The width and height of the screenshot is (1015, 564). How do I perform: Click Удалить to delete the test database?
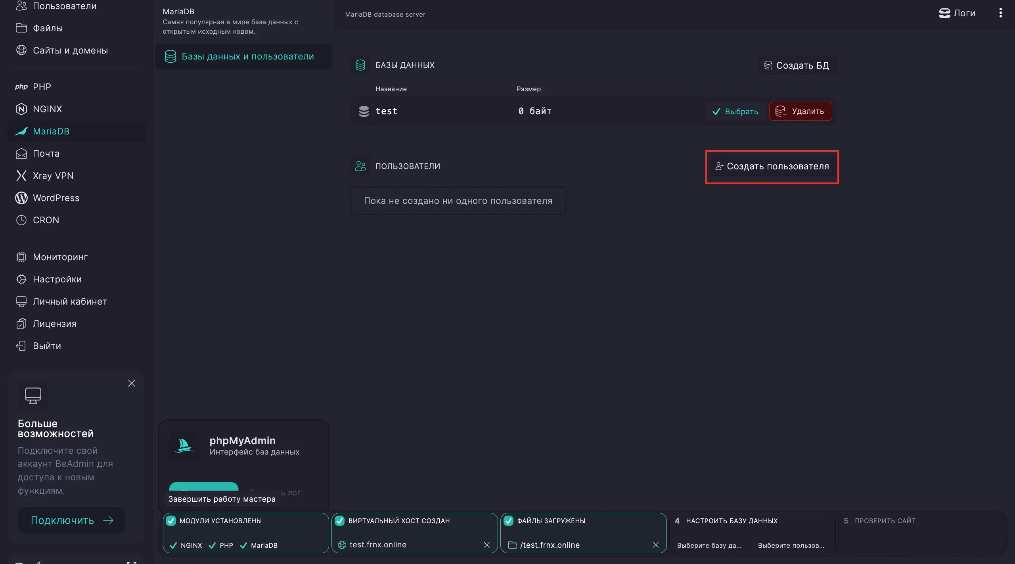tap(800, 111)
